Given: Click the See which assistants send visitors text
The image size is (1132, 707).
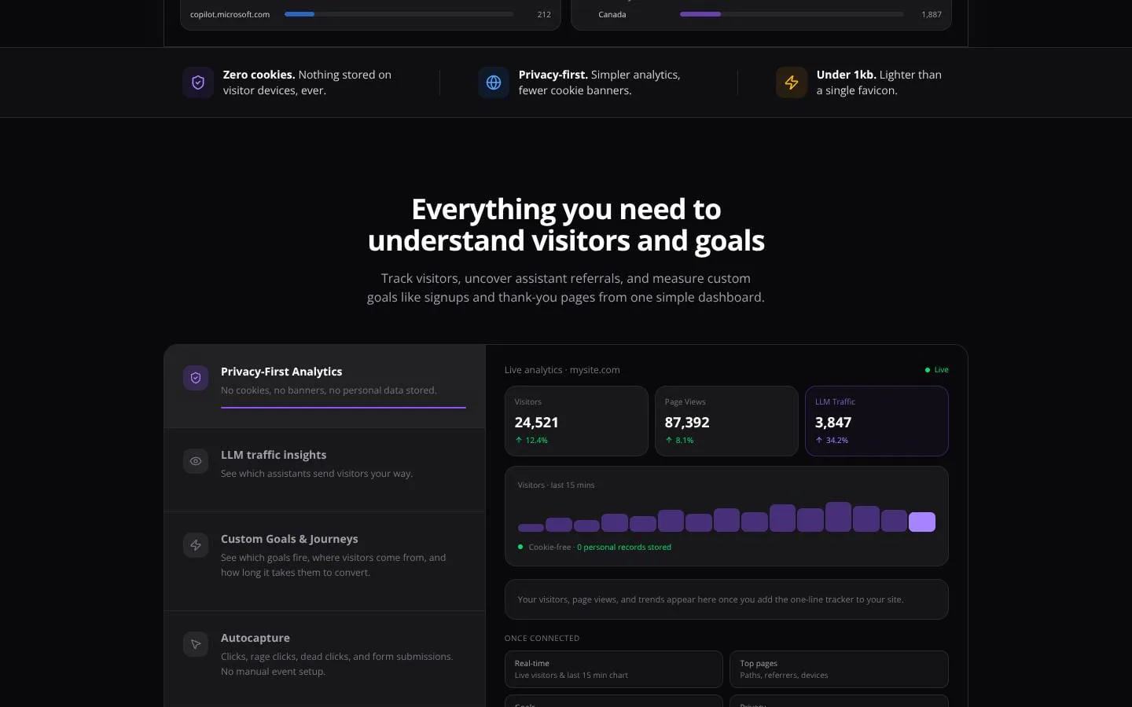Looking at the screenshot, I should coord(317,474).
